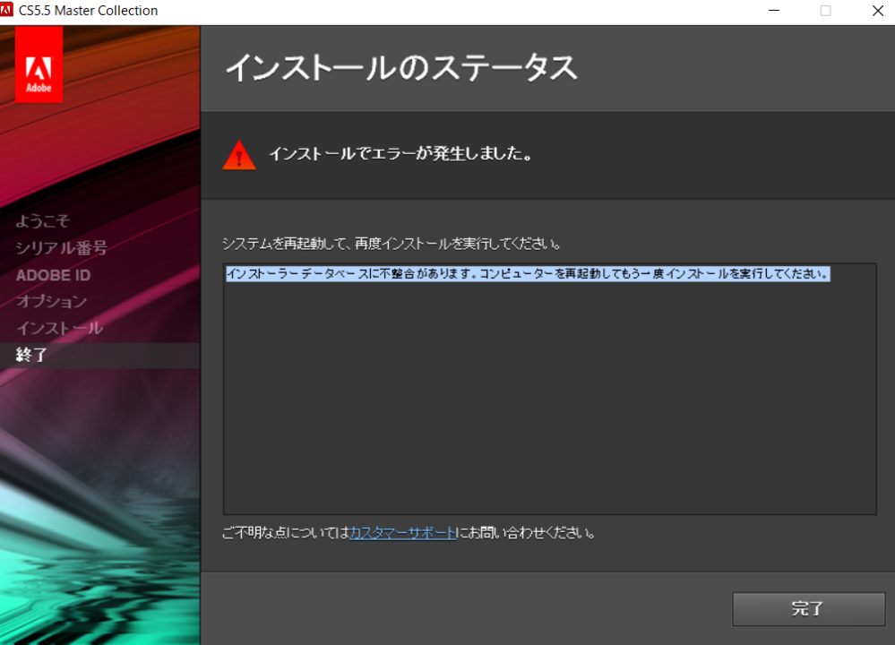Click the CS5.5 Master Collection window title
The height and width of the screenshot is (645, 895).
(88, 10)
